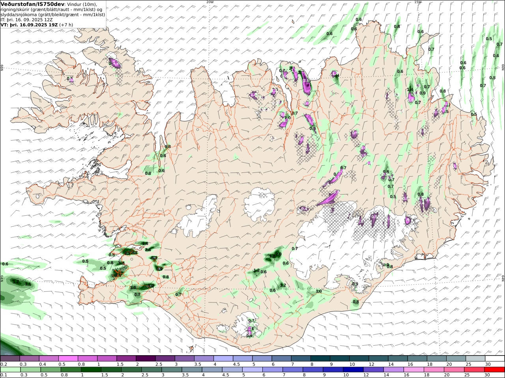Click the "20W" longitude label at top
The width and height of the screenshot is (505, 378).
point(210,2)
